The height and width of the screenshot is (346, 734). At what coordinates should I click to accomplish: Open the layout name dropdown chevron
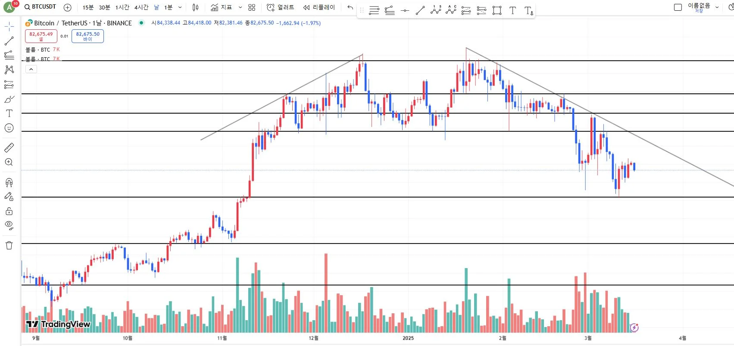(717, 7)
